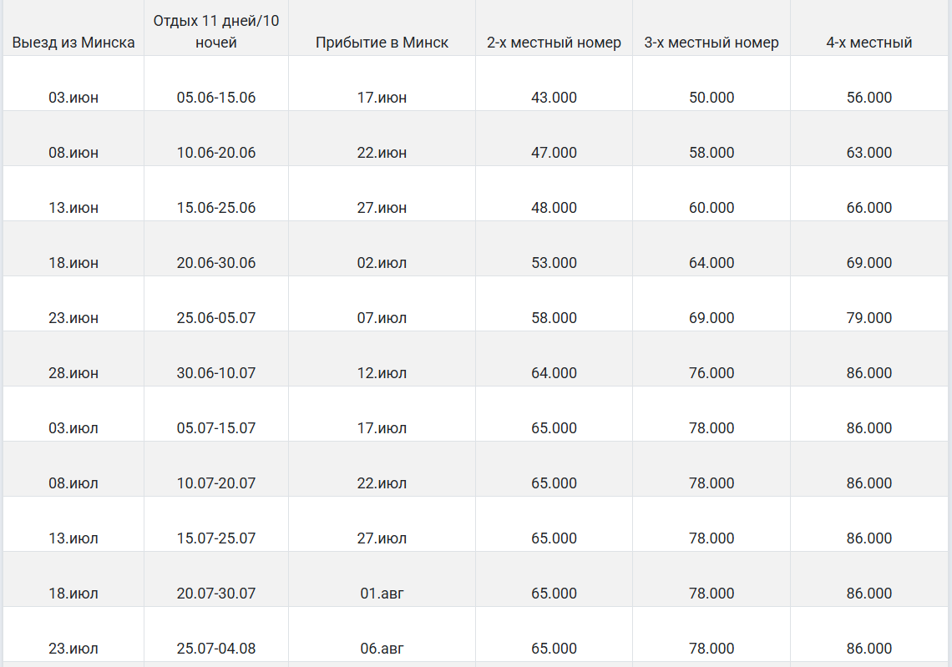Select the 79.000 price cell
The width and height of the screenshot is (952, 667).
click(868, 318)
